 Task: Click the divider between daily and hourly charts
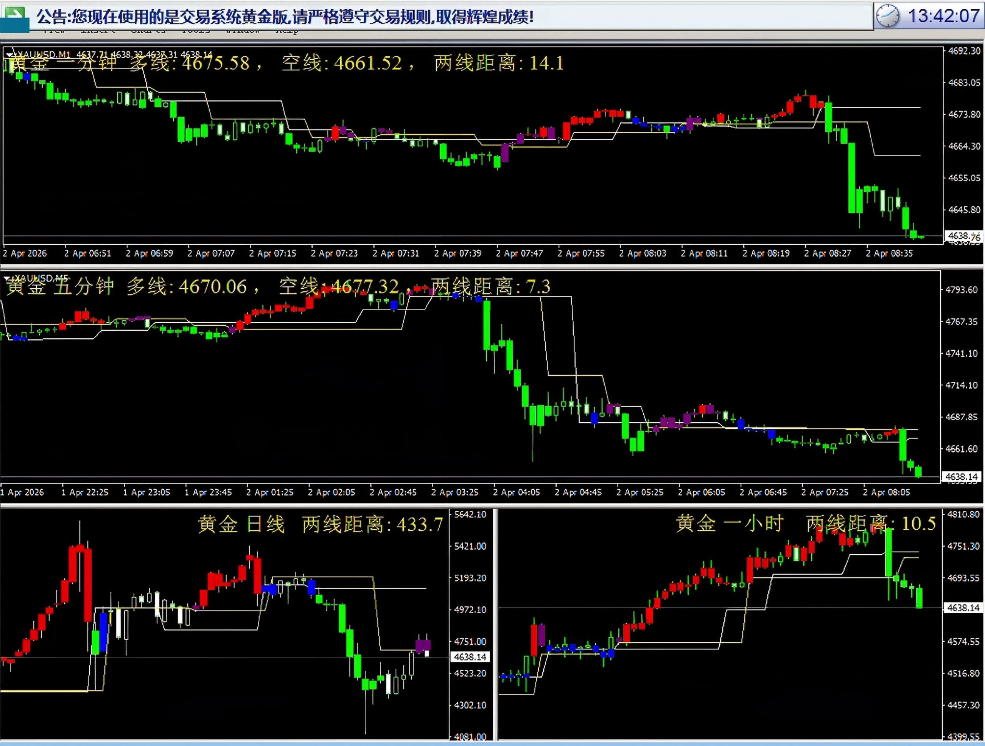[x=495, y=624]
